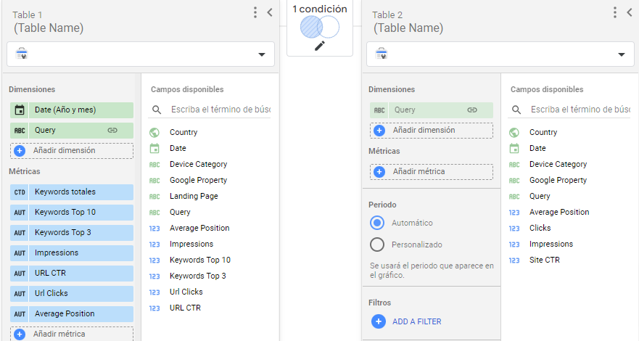639x341 pixels.
Task: Focus Table 2 available fields search box
Action: coord(580,110)
